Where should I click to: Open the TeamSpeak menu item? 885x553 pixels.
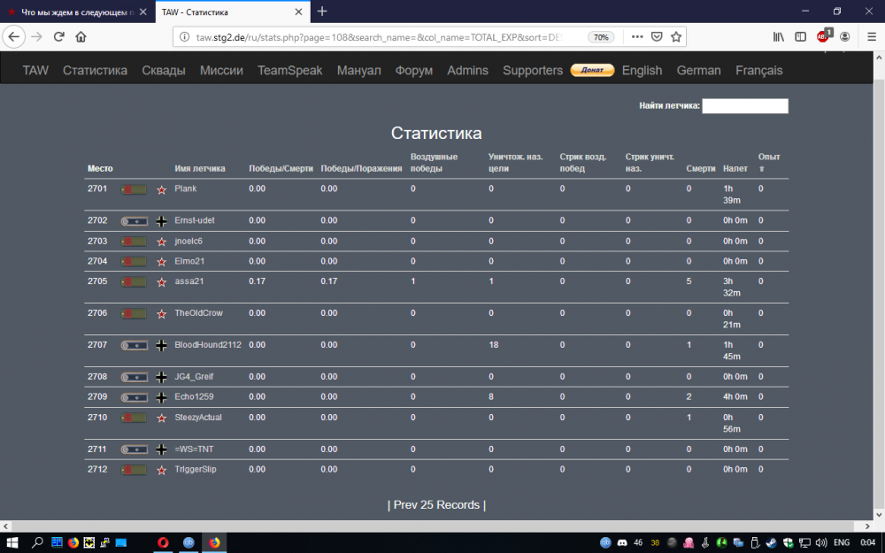coord(290,71)
